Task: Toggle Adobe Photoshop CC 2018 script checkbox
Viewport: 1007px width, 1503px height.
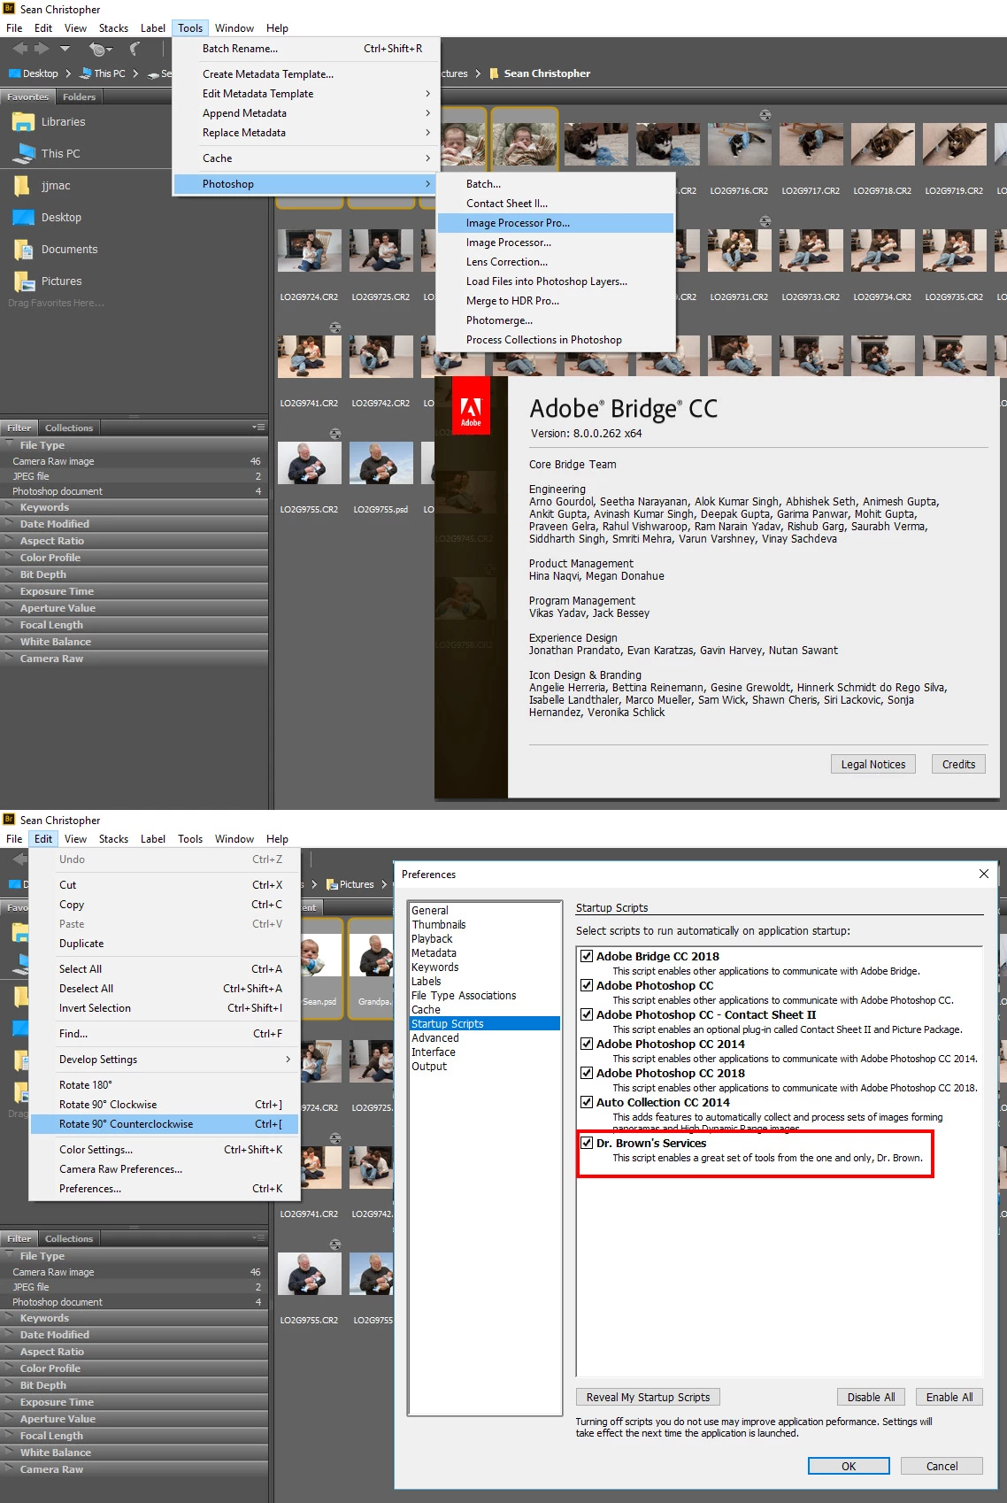Action: pyautogui.click(x=586, y=1073)
